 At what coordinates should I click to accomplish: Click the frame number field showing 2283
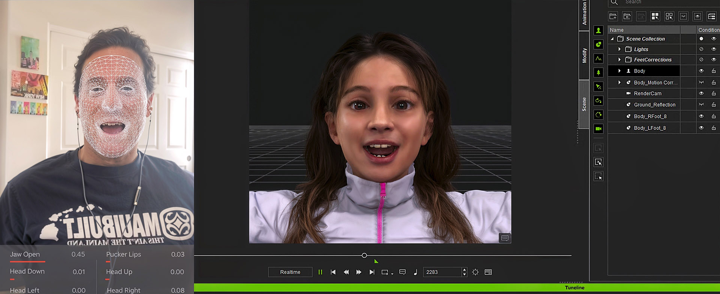(442, 272)
